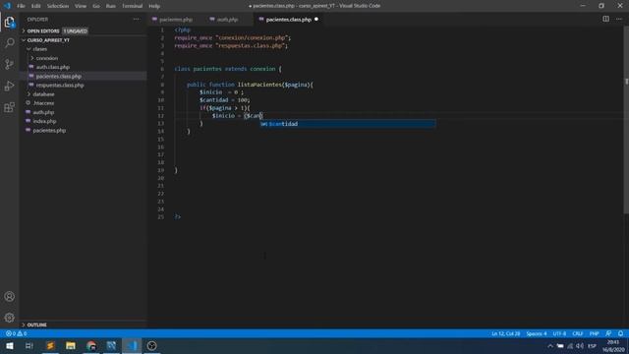Open the Accounts menu icon
The image size is (629, 354).
[9, 297]
